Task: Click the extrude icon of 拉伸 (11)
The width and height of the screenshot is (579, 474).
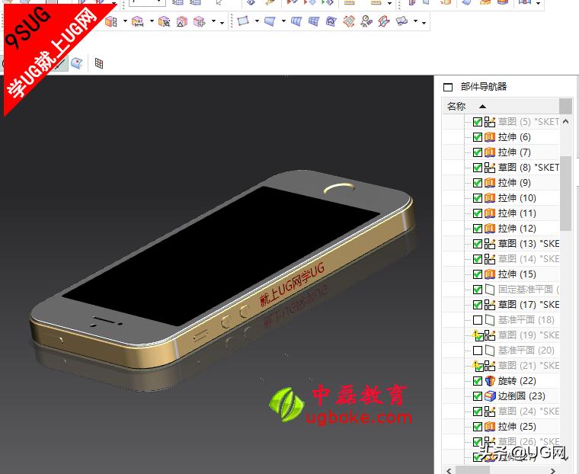Action: tap(490, 213)
